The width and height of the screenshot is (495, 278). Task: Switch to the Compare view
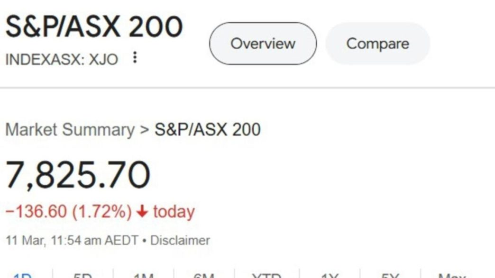point(377,44)
